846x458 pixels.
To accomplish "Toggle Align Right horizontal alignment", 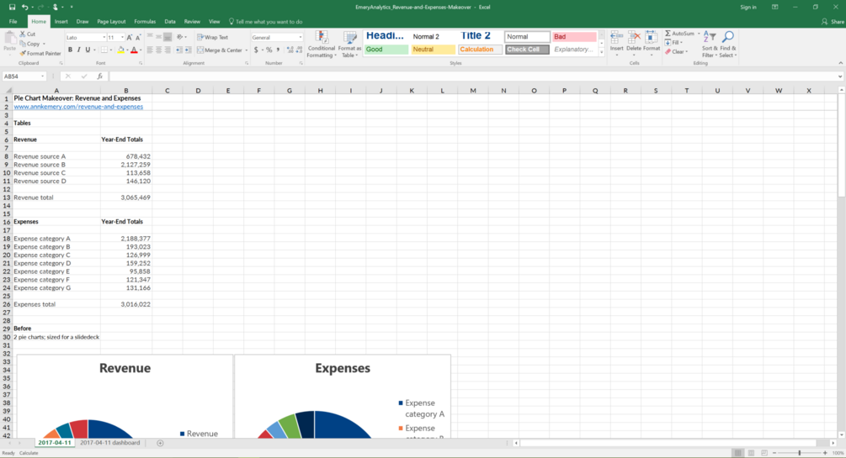I will coord(168,50).
